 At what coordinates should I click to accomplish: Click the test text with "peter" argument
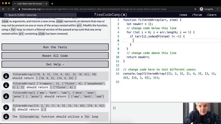[58, 96]
